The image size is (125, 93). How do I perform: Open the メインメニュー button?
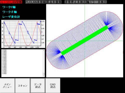(7, 86)
